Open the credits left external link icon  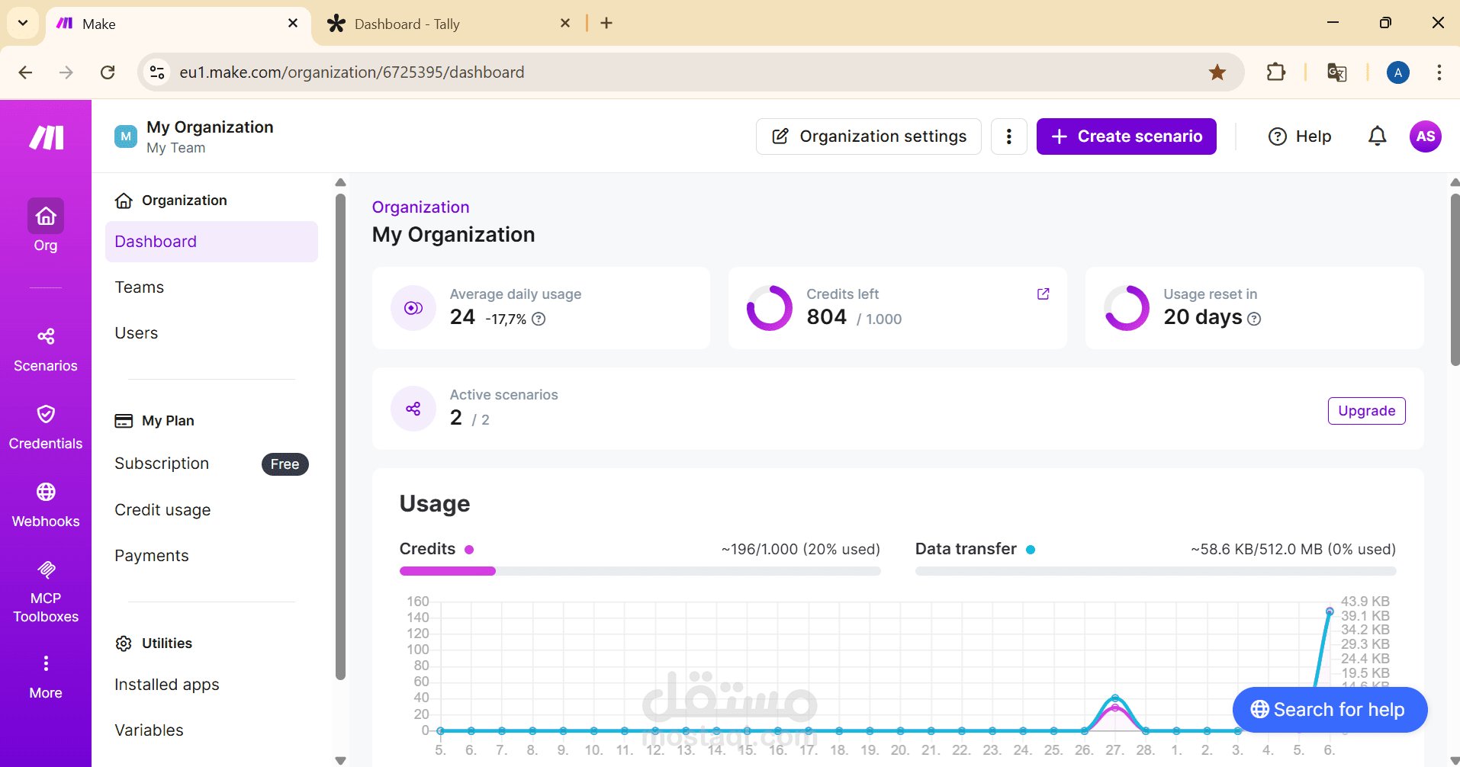[1043, 294]
